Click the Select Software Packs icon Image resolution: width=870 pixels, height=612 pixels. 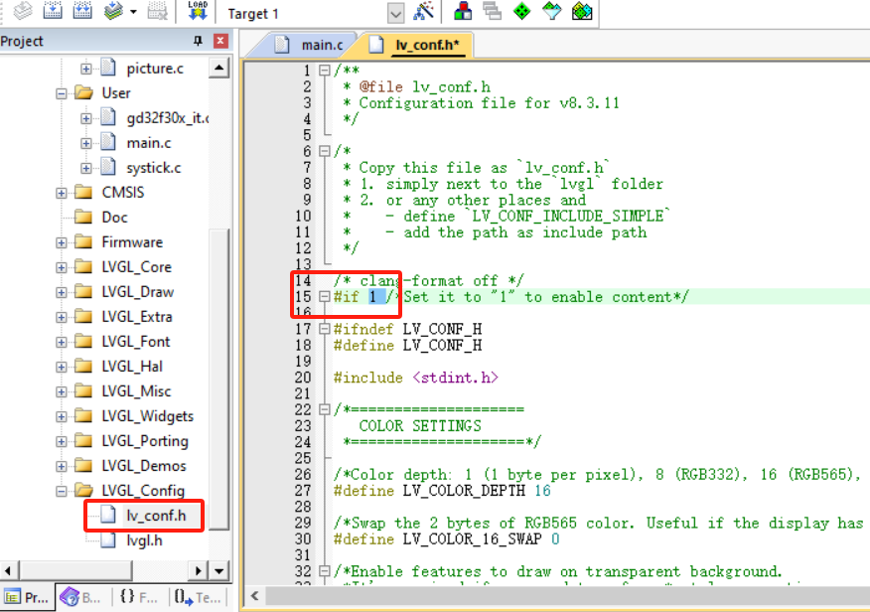[552, 11]
